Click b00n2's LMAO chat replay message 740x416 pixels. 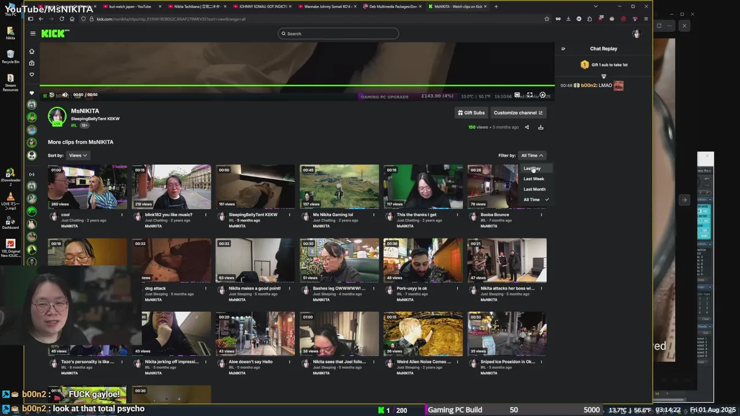pos(592,86)
